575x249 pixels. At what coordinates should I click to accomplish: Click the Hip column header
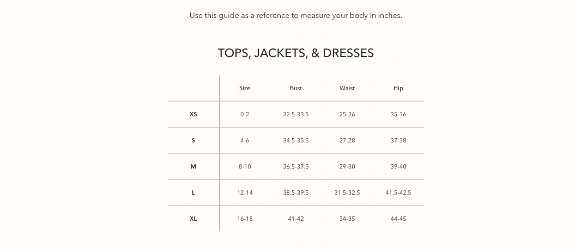click(x=398, y=88)
